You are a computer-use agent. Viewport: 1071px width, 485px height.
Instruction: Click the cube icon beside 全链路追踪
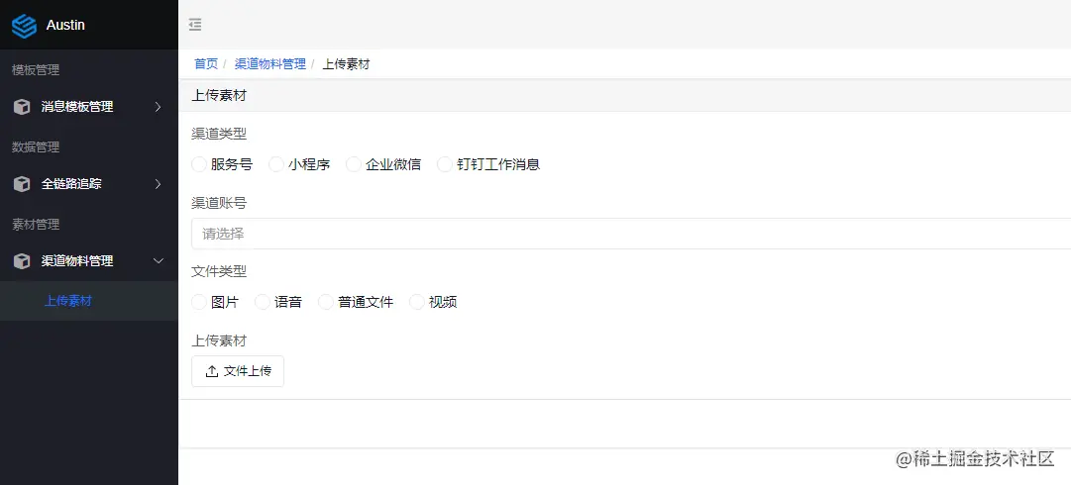(x=22, y=184)
